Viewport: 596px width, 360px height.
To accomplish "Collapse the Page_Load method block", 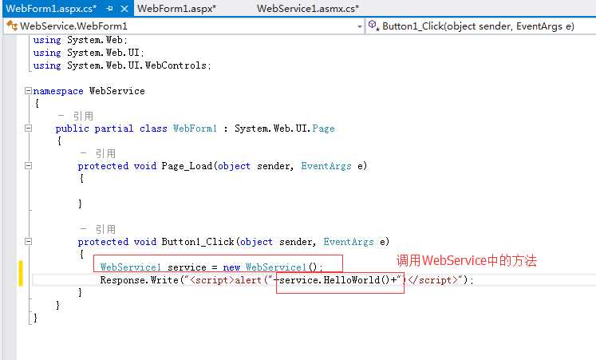I will click(28, 166).
